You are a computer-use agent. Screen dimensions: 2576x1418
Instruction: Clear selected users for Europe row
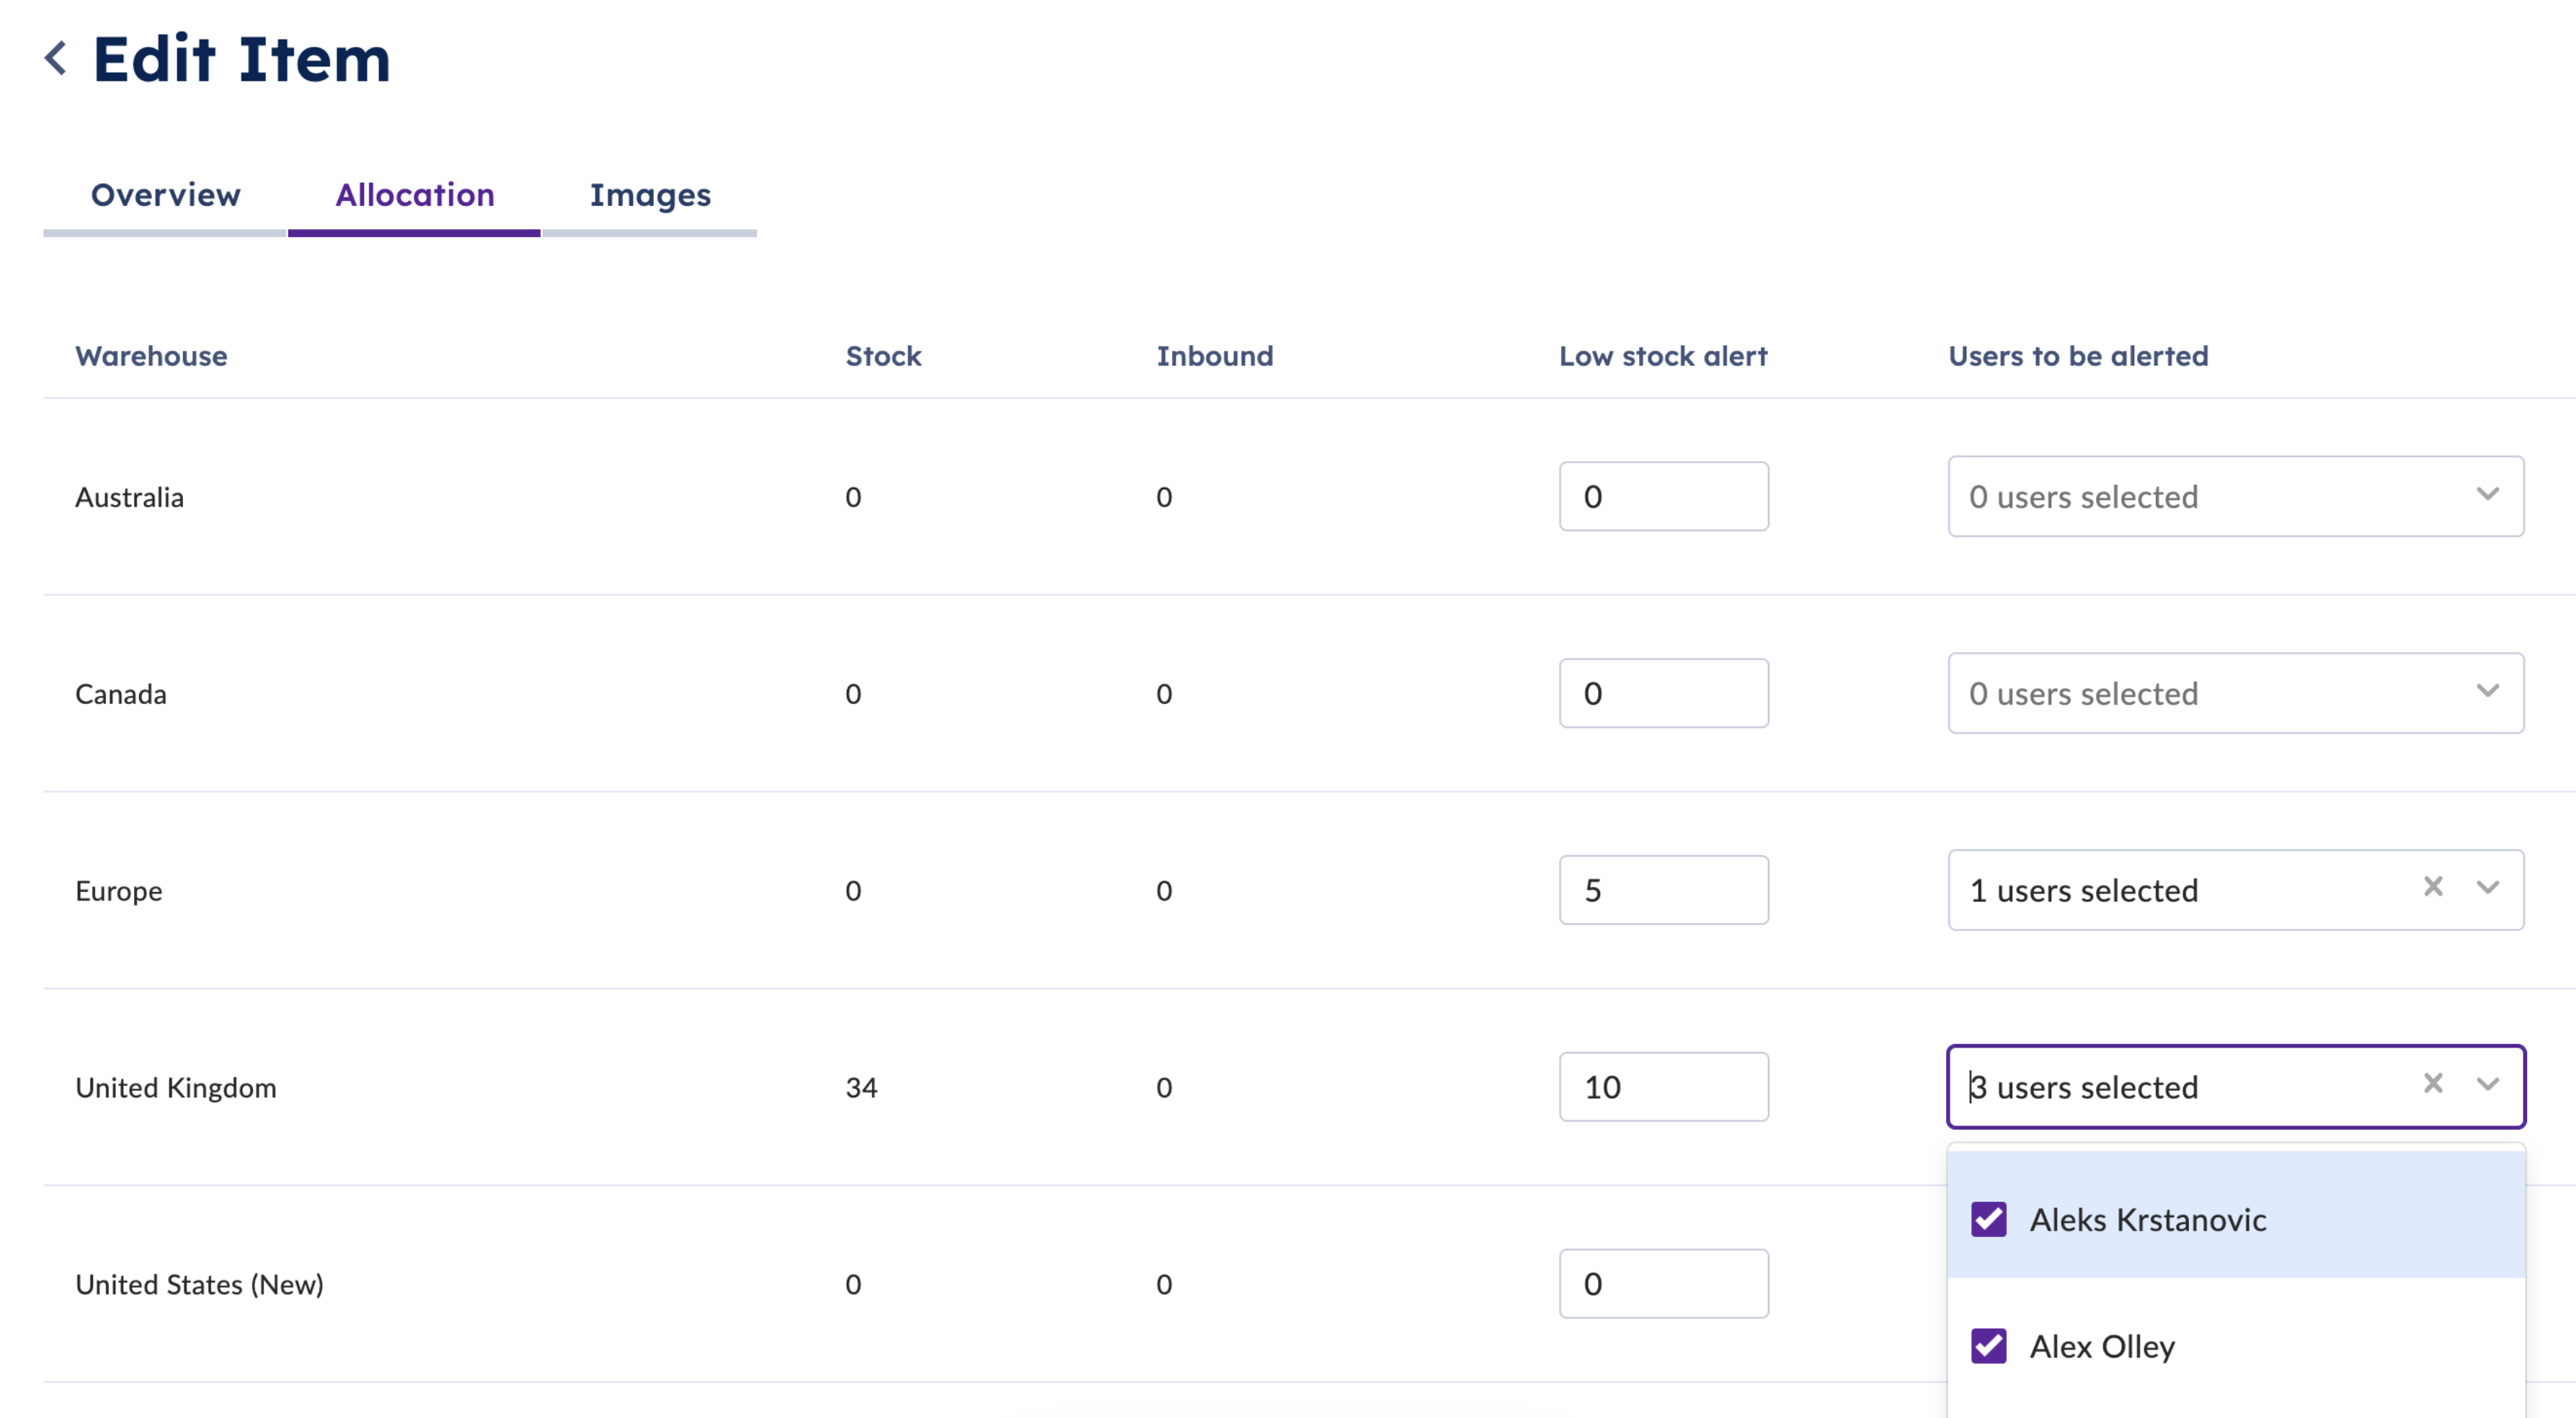[x=2433, y=887]
